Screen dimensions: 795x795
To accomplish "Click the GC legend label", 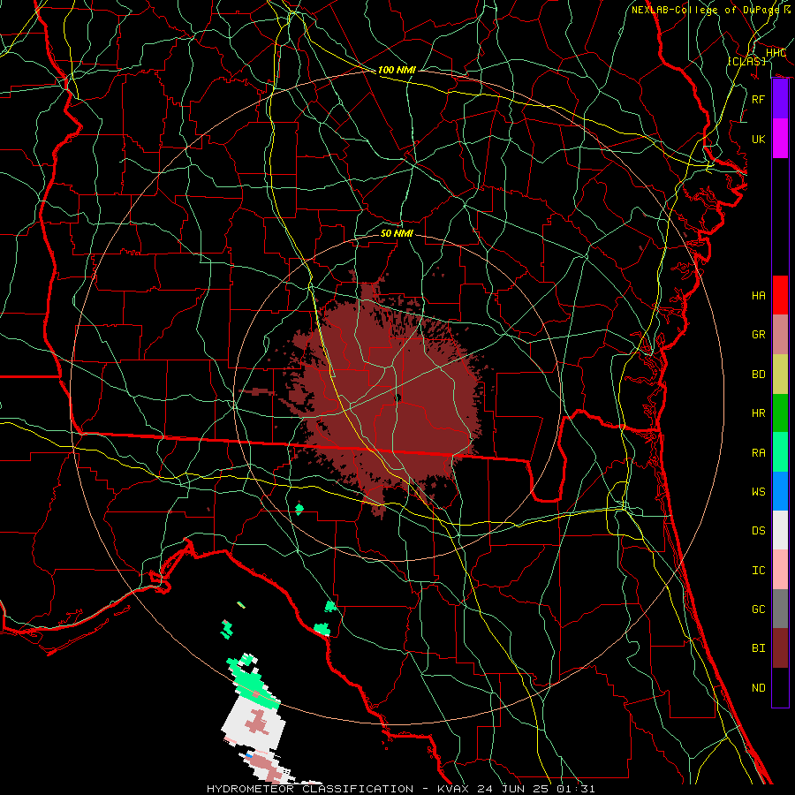I will tap(759, 609).
